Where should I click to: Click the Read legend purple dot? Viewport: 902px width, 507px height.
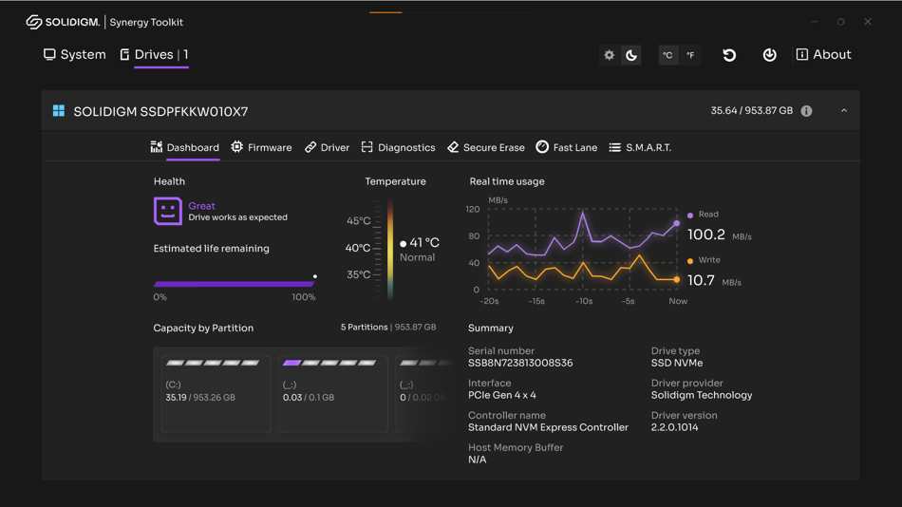pyautogui.click(x=690, y=216)
